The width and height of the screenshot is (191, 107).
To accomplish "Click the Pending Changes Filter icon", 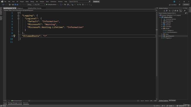I will pos(170,11).
